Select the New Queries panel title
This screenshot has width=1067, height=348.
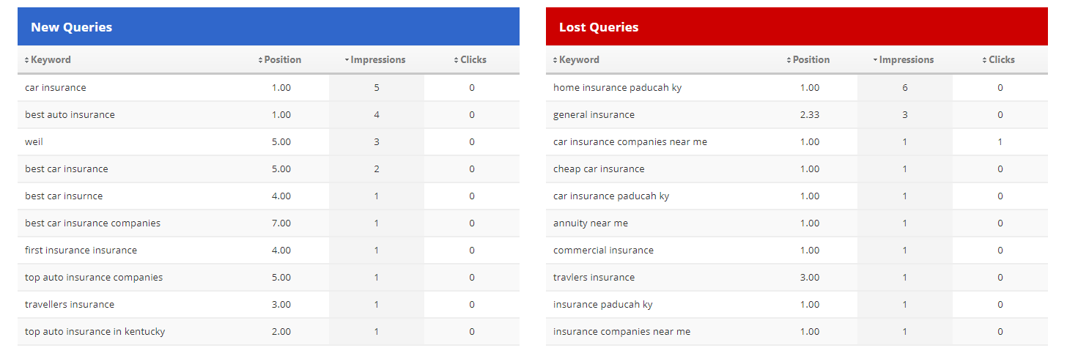tap(71, 27)
